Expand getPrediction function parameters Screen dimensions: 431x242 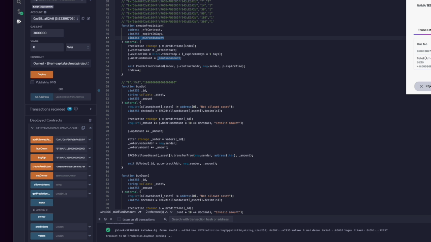[90, 194]
